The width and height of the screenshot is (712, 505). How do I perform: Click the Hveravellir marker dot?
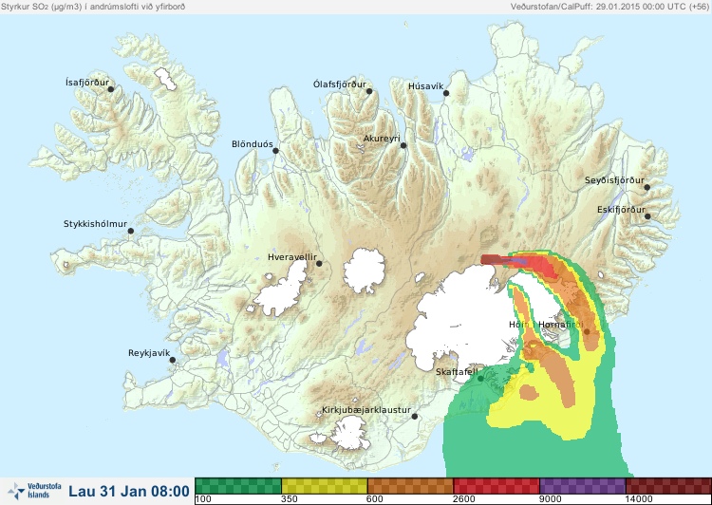(319, 263)
